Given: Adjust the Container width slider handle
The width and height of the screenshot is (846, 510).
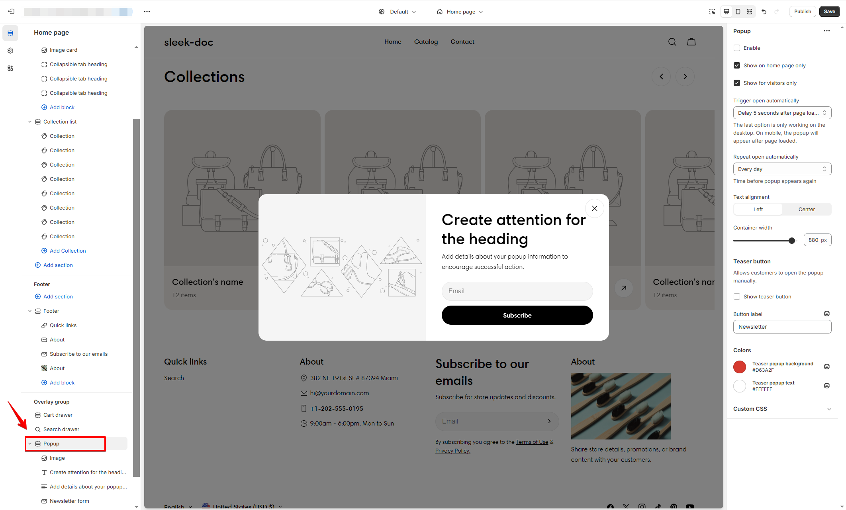Looking at the screenshot, I should click(x=792, y=240).
